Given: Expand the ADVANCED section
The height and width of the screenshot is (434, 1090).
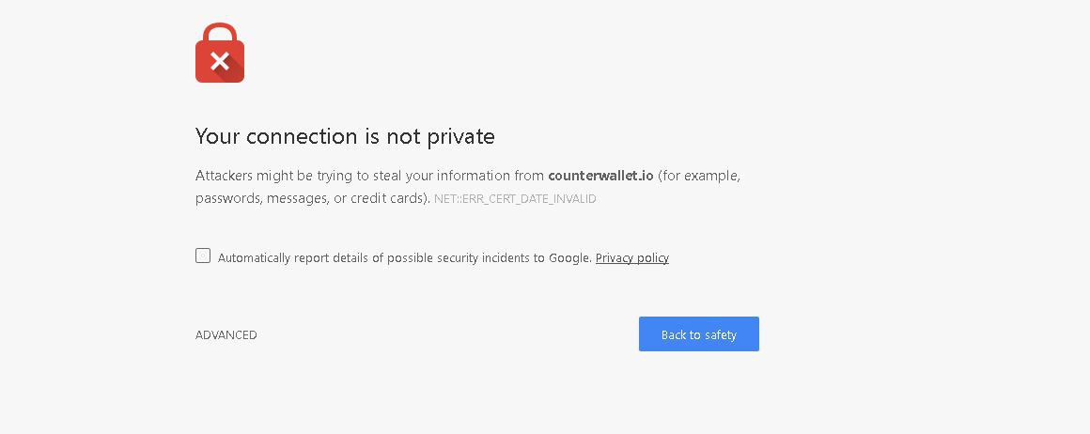Looking at the screenshot, I should pyautogui.click(x=226, y=334).
